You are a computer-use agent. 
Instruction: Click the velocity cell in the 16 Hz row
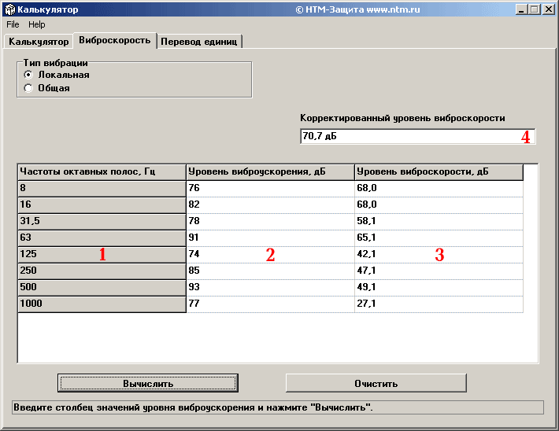coord(439,204)
